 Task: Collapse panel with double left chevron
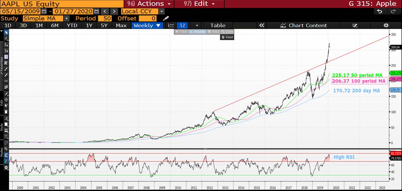pos(261,25)
